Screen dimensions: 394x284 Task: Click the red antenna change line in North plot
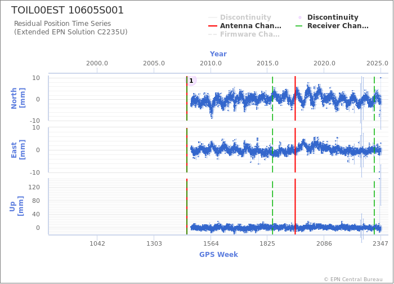click(x=295, y=99)
